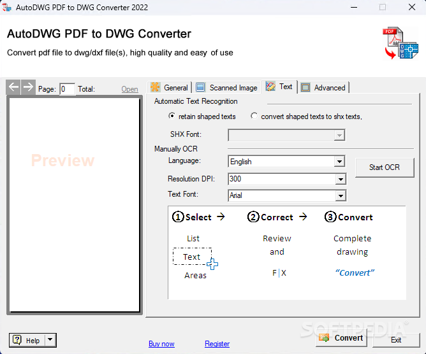
Task: Go to next page with right arrow
Action: [x=28, y=87]
